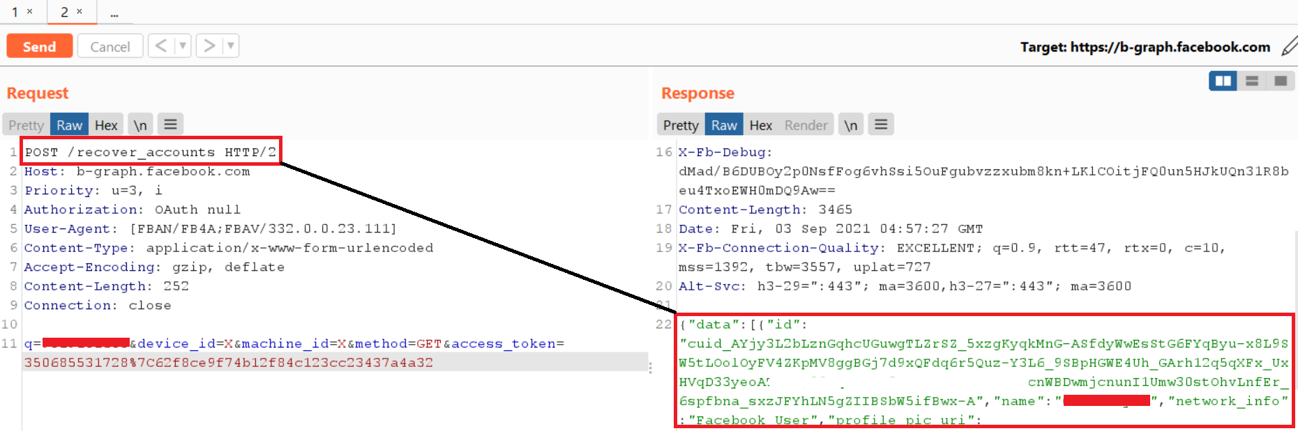
Task: Close Repeater tab 2
Action: pyautogui.click(x=80, y=11)
